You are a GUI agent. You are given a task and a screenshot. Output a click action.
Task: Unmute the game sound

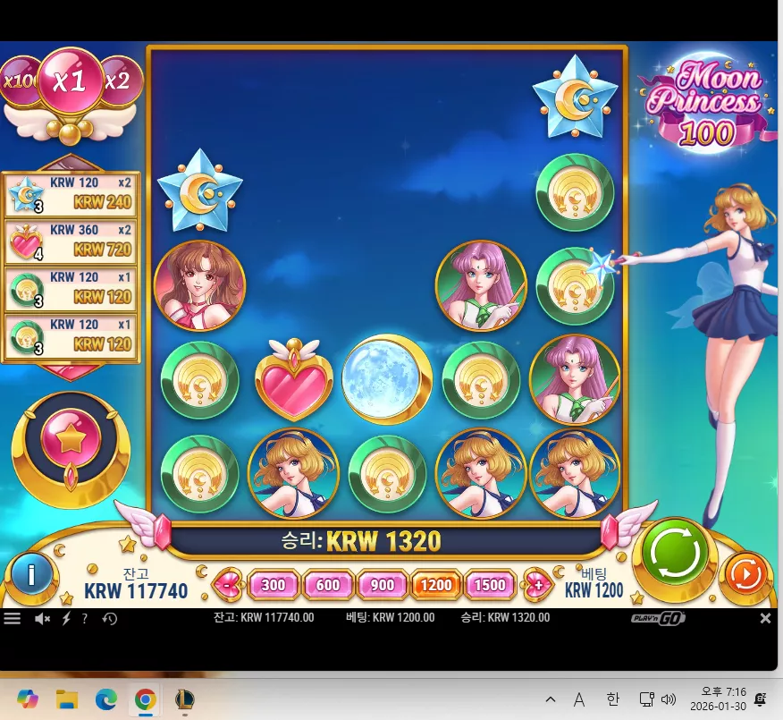pyautogui.click(x=42, y=619)
